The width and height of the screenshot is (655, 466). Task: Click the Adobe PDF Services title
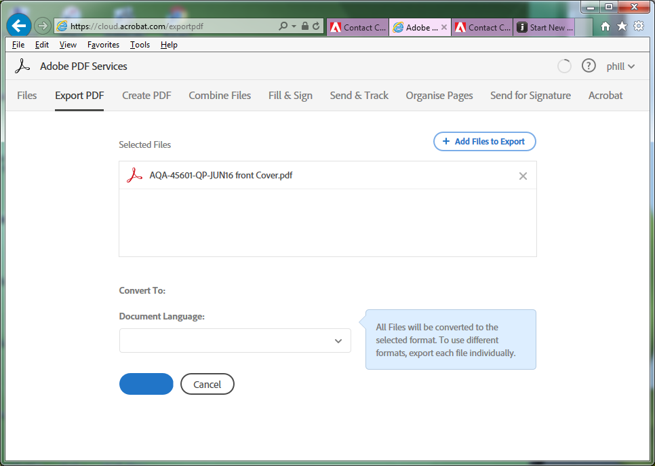[83, 66]
